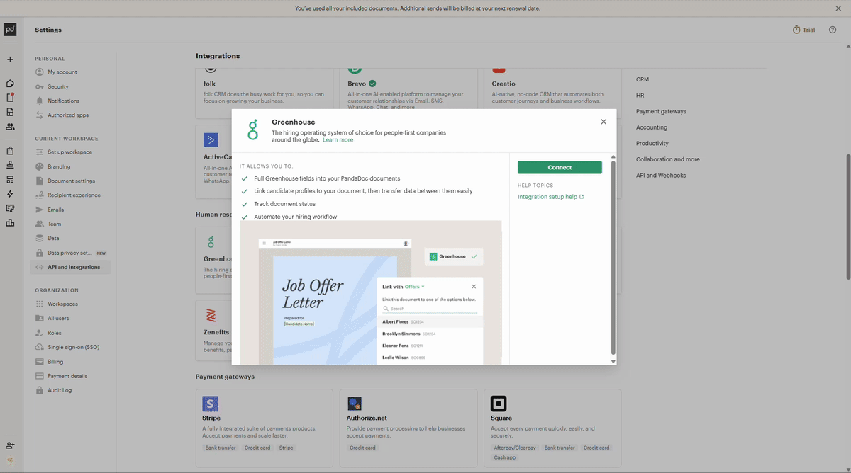Screen dimensions: 851x473
Task: Close the Greenhouse integration dialog
Action: pos(604,122)
